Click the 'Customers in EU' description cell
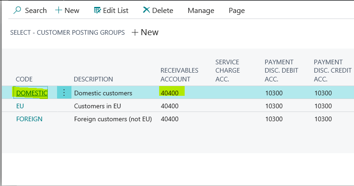Image resolution: width=354 pixels, height=186 pixels. pyautogui.click(x=97, y=106)
